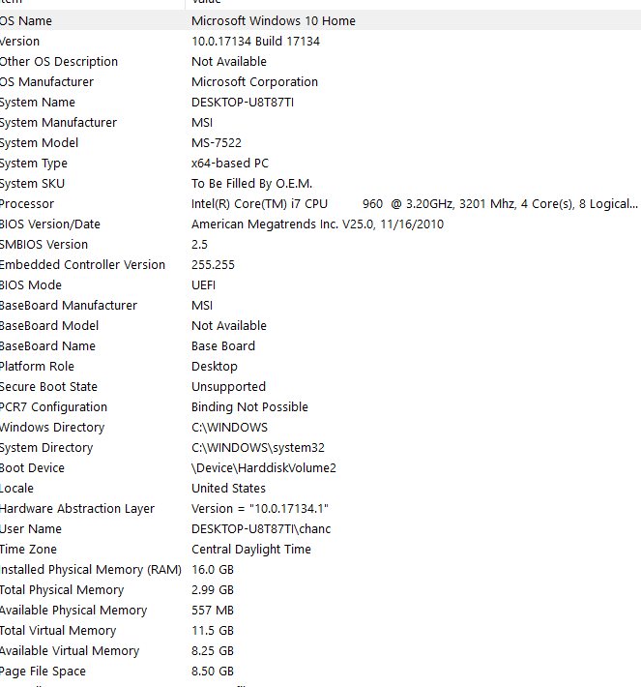Select the OS Name row label
The image size is (641, 687).
[x=26, y=21]
